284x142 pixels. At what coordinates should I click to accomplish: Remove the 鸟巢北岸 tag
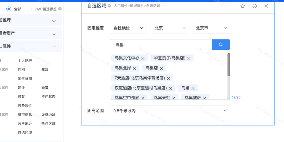coord(135,69)
